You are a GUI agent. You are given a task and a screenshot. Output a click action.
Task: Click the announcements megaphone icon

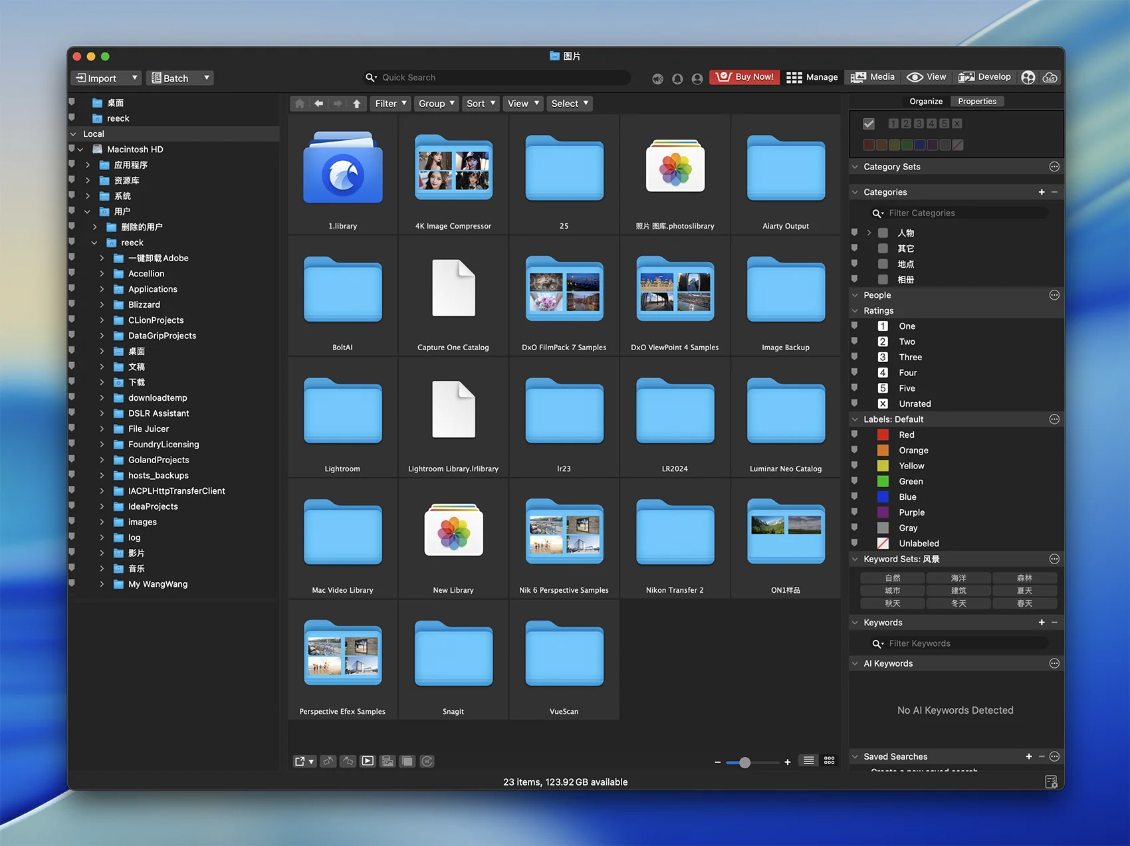coord(657,78)
